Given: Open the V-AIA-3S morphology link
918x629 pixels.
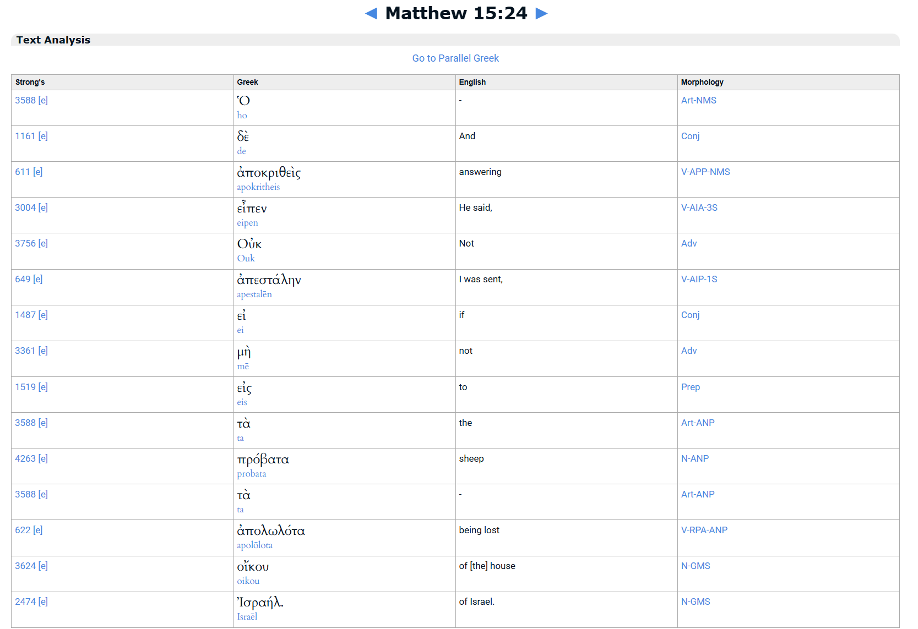Looking at the screenshot, I should coord(699,207).
